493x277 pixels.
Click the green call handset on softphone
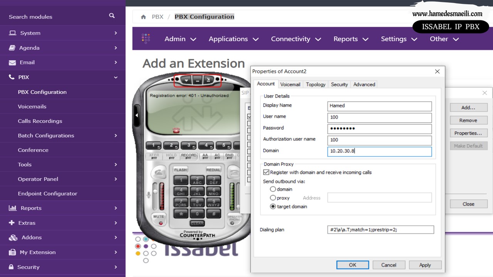(x=158, y=172)
